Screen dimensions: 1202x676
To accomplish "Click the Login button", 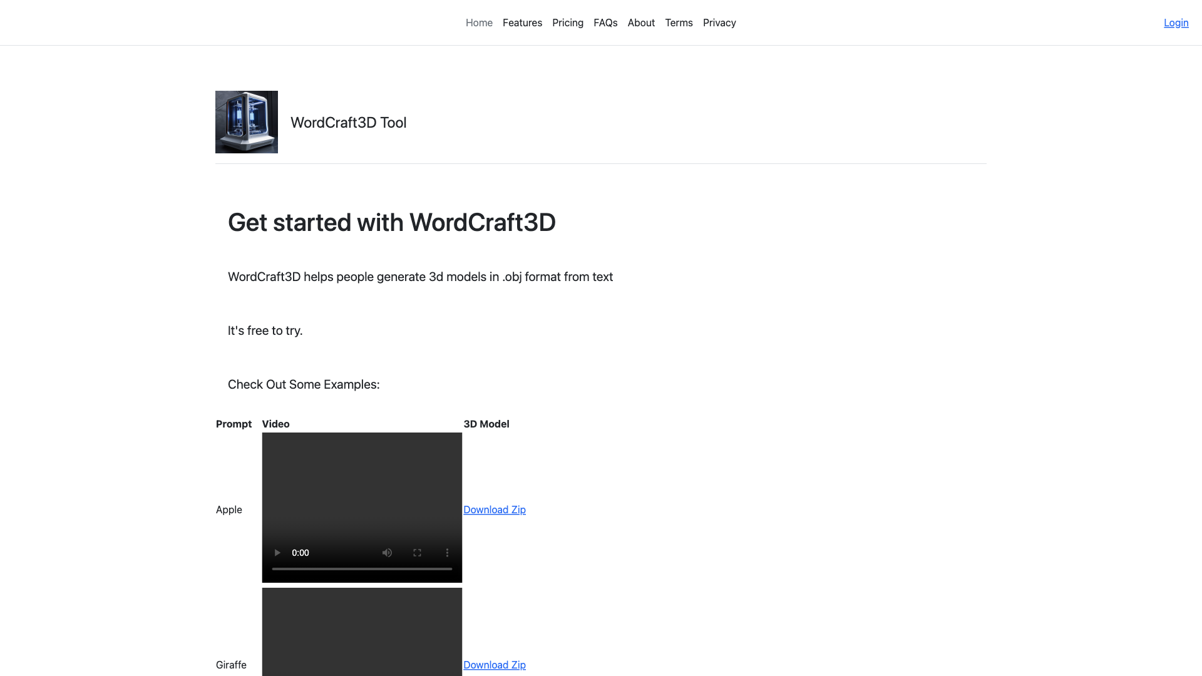I will point(1176,23).
